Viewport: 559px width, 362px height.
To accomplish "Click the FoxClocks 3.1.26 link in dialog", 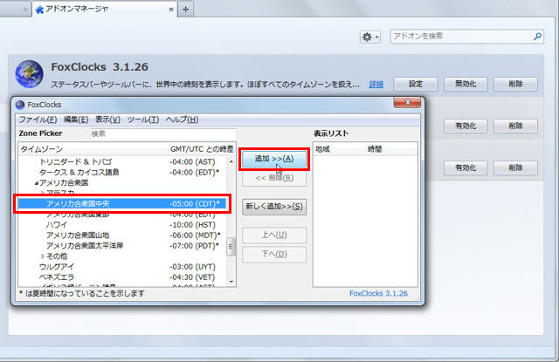I will (378, 294).
